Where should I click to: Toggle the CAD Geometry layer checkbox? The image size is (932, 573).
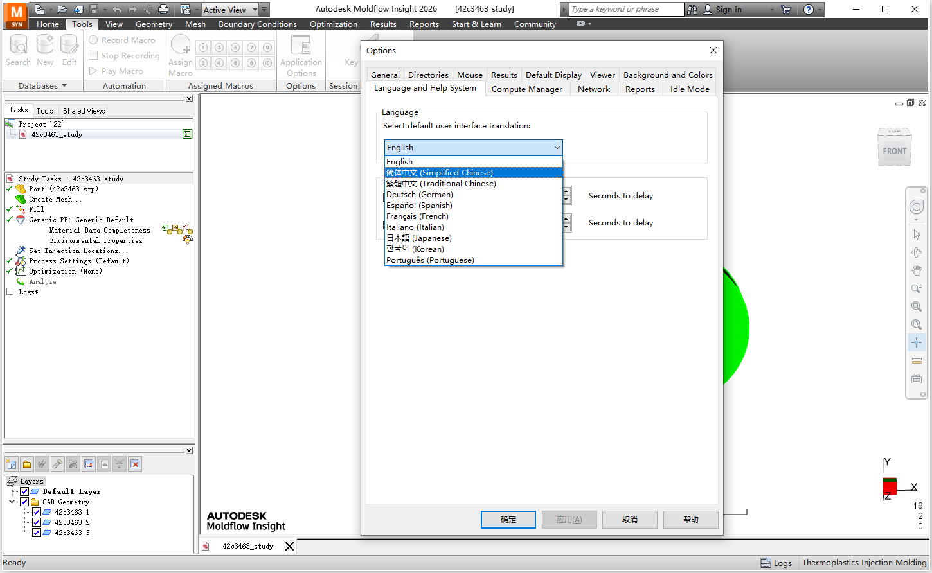pyautogui.click(x=24, y=502)
